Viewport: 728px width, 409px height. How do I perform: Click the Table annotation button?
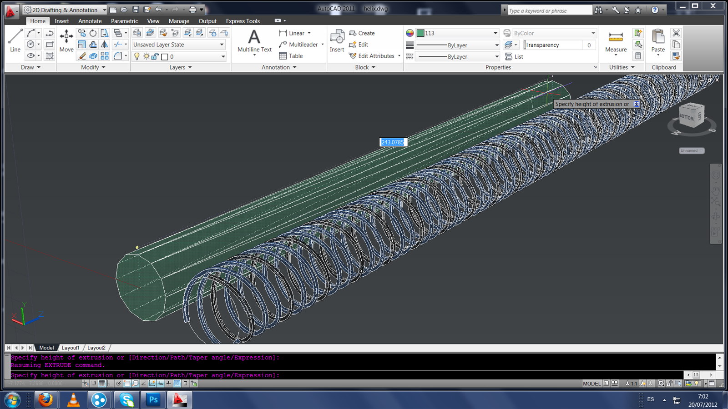pyautogui.click(x=291, y=56)
